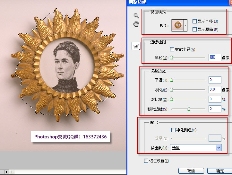Click the 取消 button
This screenshot has height=175, width=232.
pos(191,171)
